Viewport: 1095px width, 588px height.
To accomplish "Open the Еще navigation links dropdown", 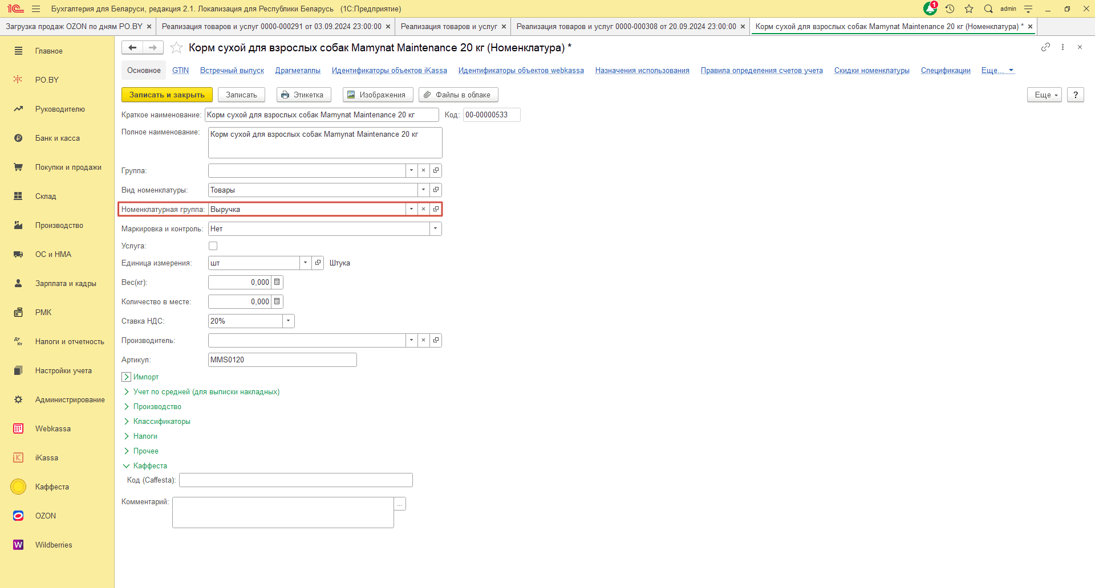I will point(997,71).
